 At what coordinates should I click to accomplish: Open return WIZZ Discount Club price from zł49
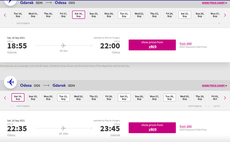(185, 126)
